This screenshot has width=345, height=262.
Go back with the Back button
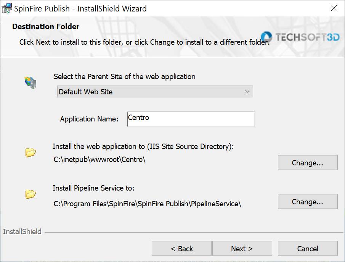click(181, 249)
